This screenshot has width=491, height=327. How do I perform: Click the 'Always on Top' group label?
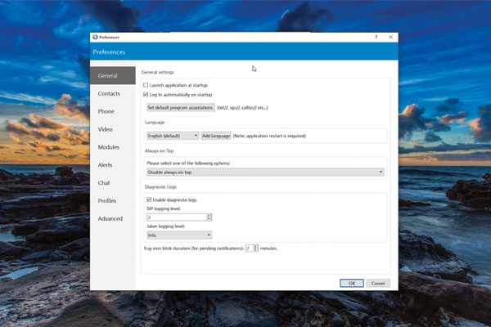[159, 150]
